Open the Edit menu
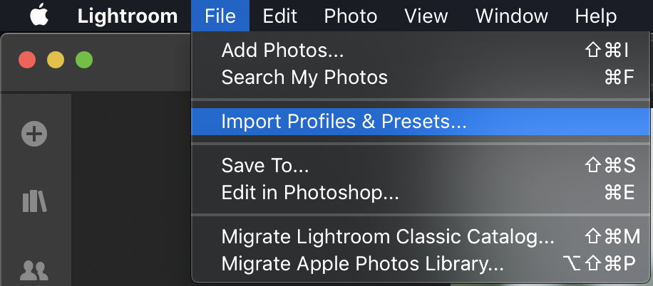This screenshot has height=286, width=653. pos(279,16)
